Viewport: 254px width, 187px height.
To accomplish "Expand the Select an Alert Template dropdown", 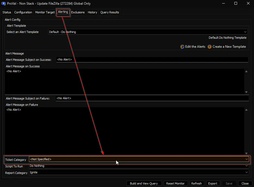I will click(x=148, y=32).
